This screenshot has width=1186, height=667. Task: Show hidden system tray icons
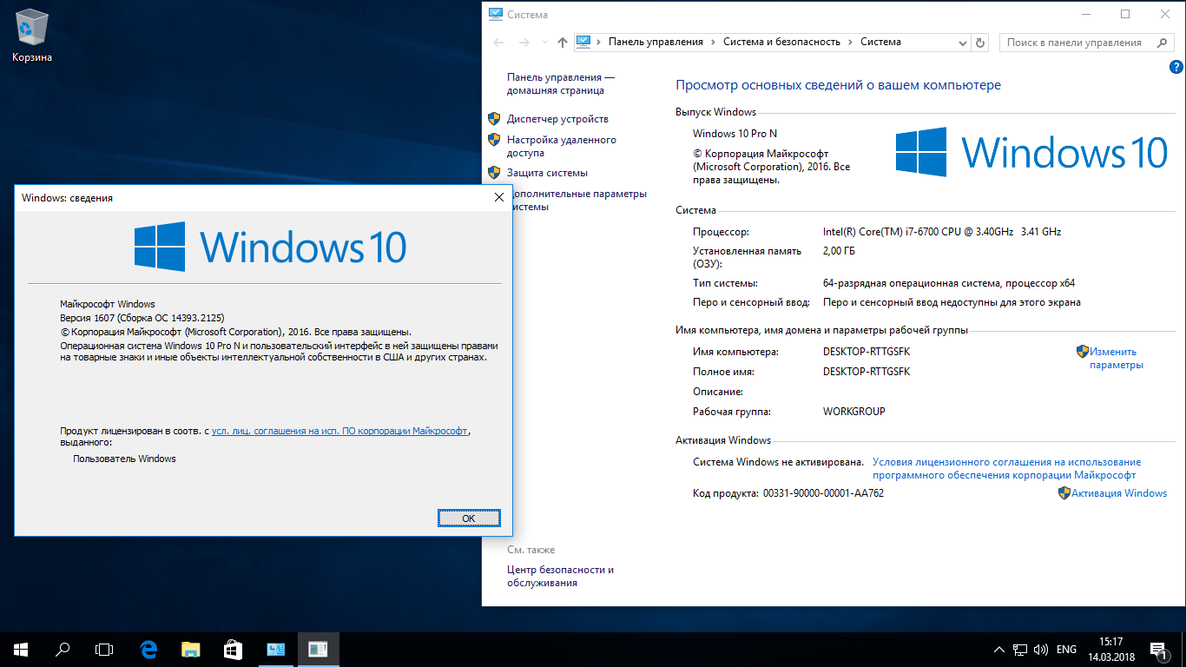[999, 650]
